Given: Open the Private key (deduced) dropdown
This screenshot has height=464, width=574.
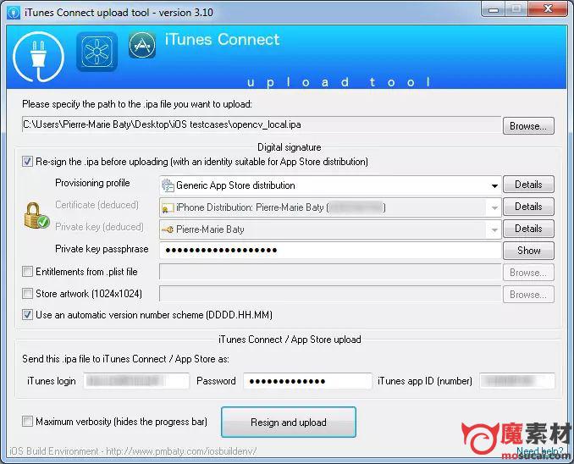Looking at the screenshot, I should coord(494,229).
